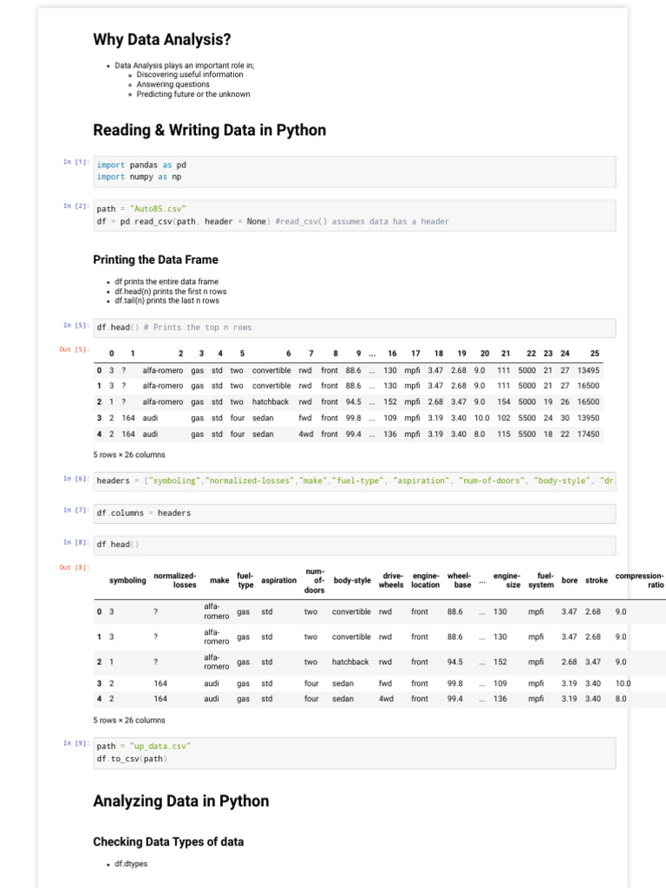Click the 'Analyzing Data in Python' heading
The height and width of the screenshot is (888, 666).
tap(181, 801)
